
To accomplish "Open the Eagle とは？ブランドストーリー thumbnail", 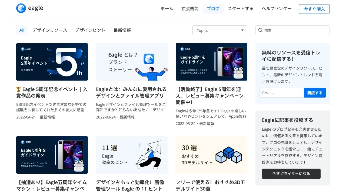I will 132,62.
